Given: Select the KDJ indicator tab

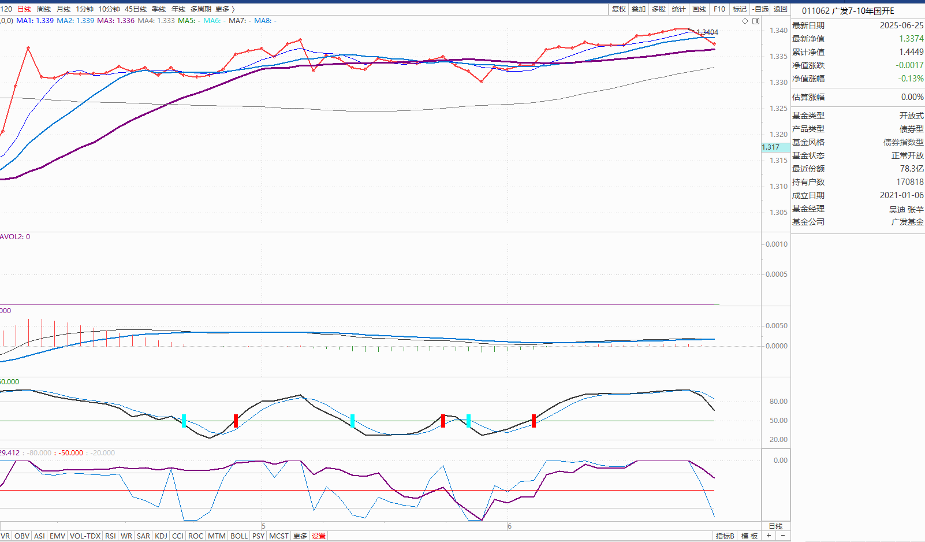Looking at the screenshot, I should [x=161, y=536].
